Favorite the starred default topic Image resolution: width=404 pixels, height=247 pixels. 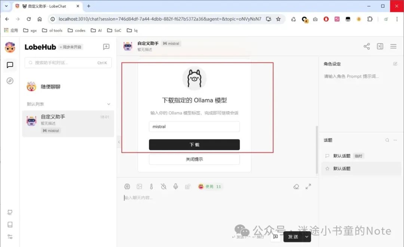[x=327, y=169]
